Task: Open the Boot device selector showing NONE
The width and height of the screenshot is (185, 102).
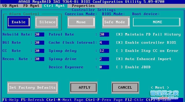Action: [x=156, y=22]
